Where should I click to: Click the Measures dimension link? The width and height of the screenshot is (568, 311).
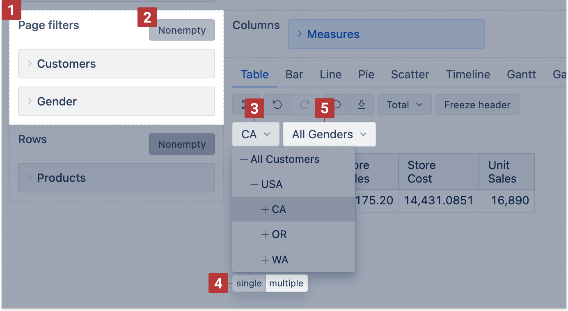[x=333, y=34]
